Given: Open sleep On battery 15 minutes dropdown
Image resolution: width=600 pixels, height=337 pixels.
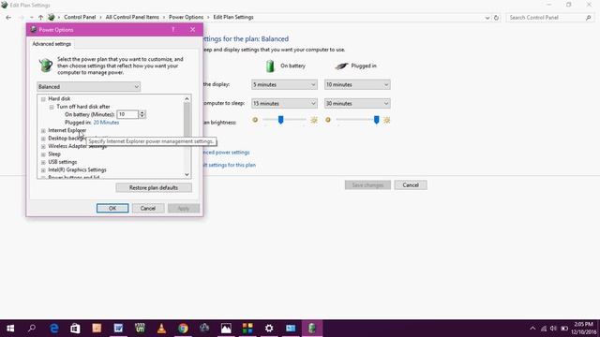Looking at the screenshot, I should coord(284,104).
